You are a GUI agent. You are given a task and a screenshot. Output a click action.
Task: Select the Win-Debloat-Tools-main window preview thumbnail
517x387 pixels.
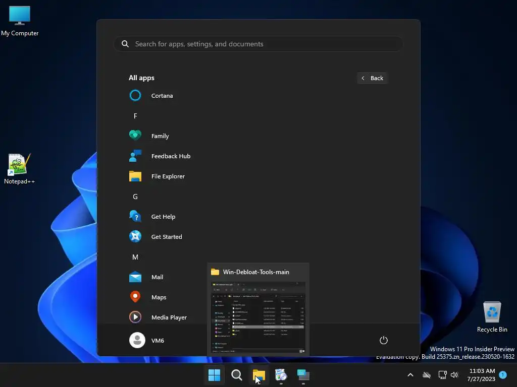pyautogui.click(x=258, y=317)
